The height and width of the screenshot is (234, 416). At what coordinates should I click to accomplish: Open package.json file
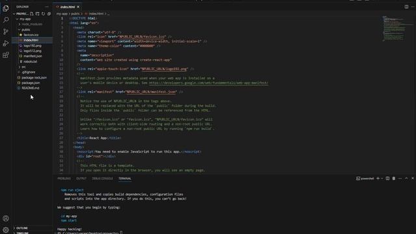click(31, 83)
